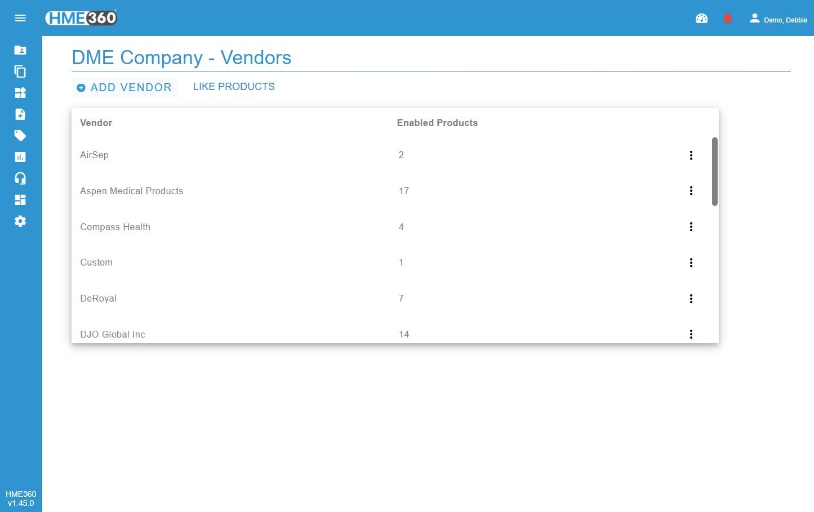
Task: Open the dashboard layout sidebar icon
Action: pos(20,200)
